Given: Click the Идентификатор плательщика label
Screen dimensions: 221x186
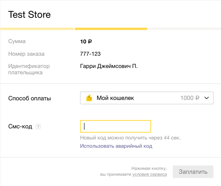Looking at the screenshot, I should (x=29, y=69).
